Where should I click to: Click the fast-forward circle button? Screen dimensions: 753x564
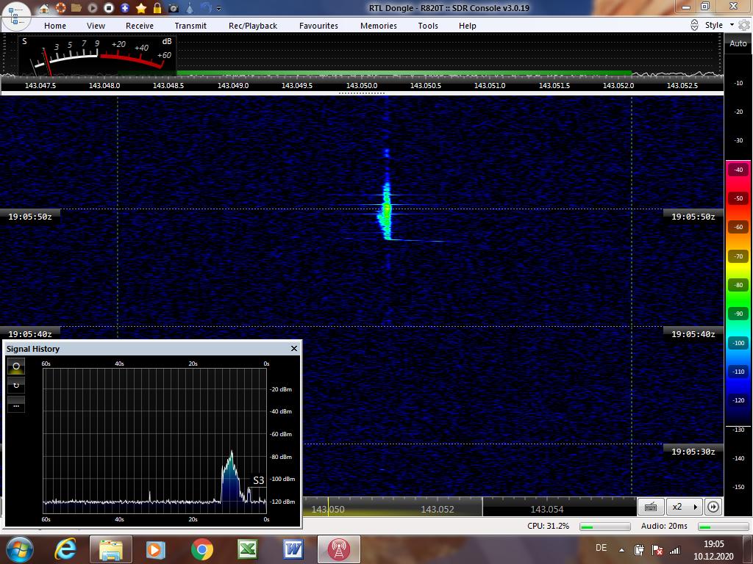pyautogui.click(x=713, y=507)
